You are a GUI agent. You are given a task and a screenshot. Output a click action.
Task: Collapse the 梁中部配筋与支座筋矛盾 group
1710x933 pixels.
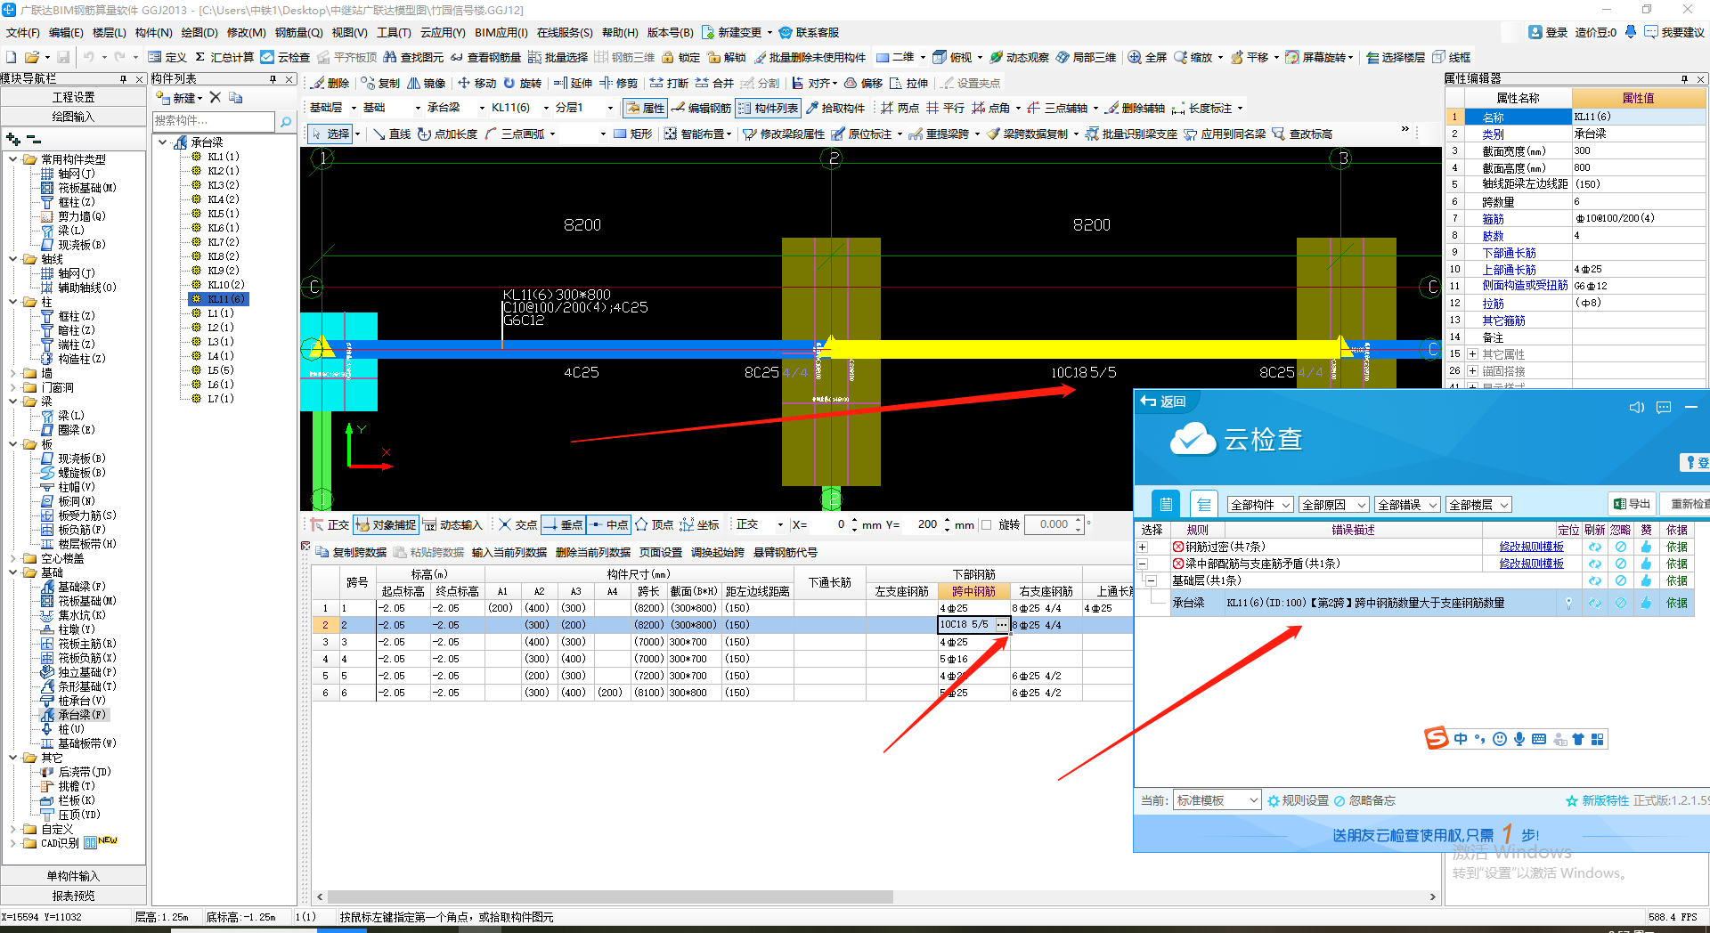1143,564
